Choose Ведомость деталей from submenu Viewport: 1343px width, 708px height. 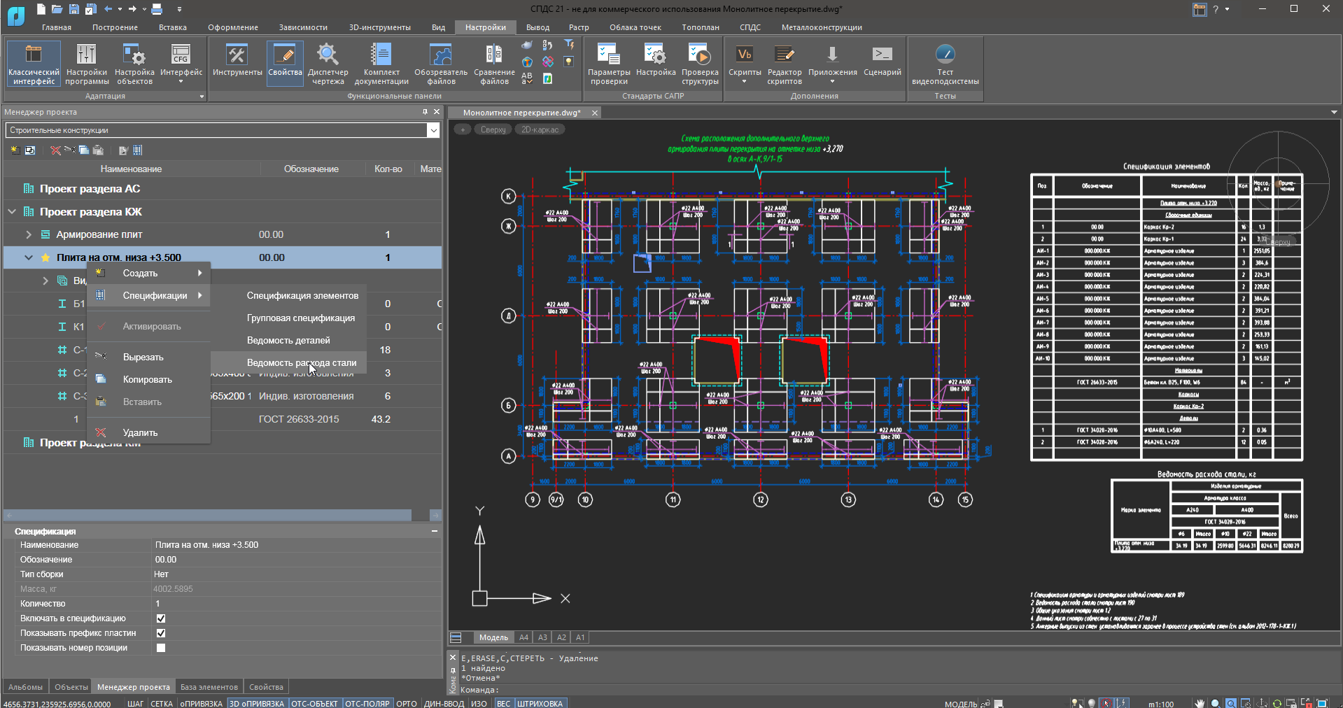click(x=288, y=340)
